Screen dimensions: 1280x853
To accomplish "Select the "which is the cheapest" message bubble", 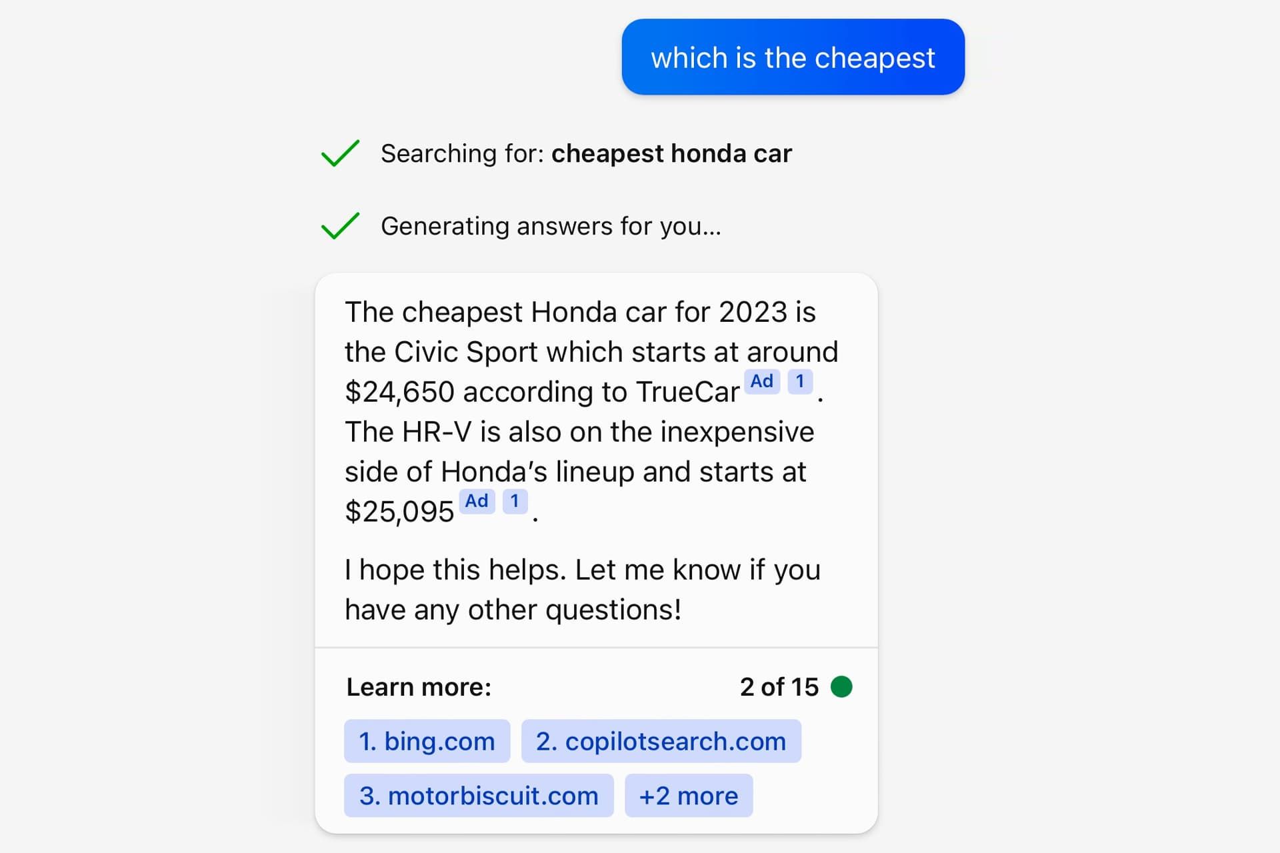I will click(x=793, y=57).
